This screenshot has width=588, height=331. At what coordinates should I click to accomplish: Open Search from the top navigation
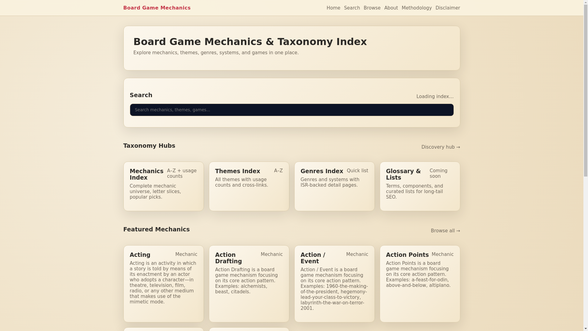352,8
